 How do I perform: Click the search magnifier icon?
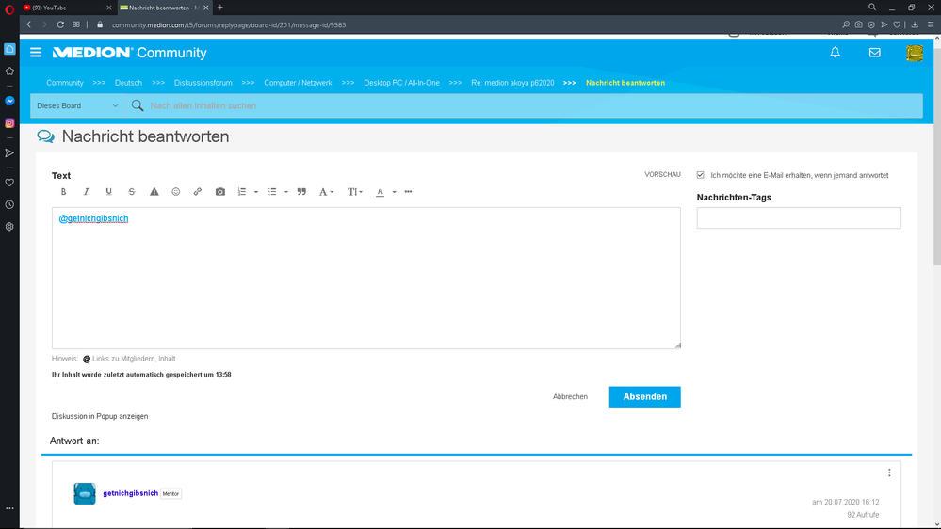(138, 105)
